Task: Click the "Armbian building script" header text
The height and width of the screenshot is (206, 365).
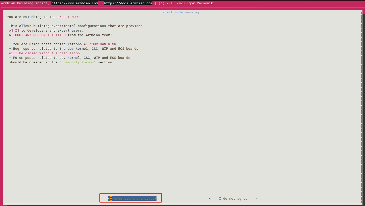Action: (24, 3)
